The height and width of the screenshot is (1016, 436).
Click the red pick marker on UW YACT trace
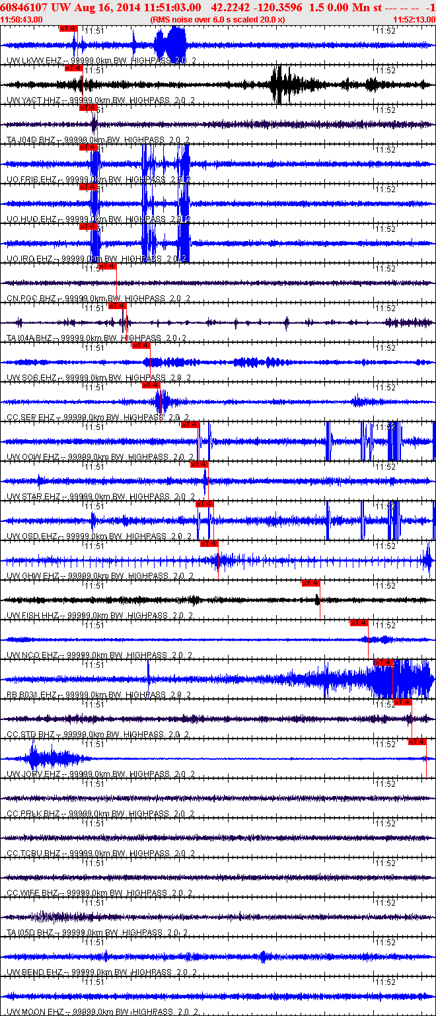pos(73,68)
